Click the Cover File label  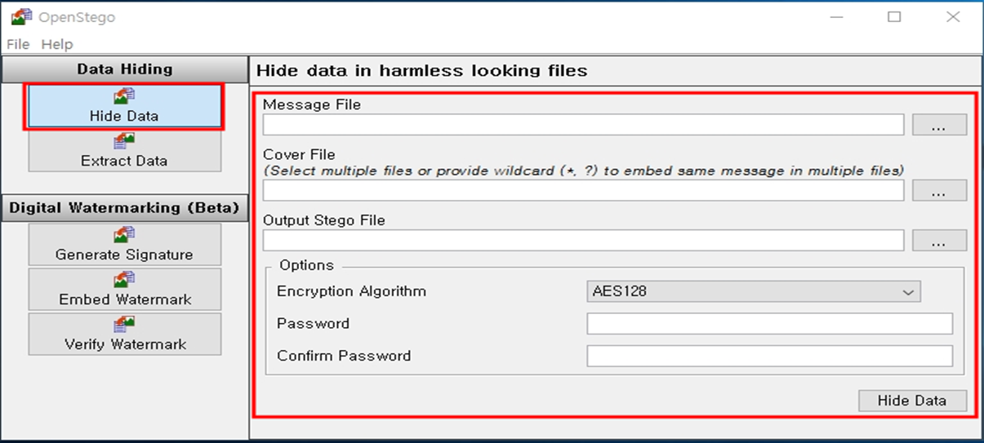299,154
